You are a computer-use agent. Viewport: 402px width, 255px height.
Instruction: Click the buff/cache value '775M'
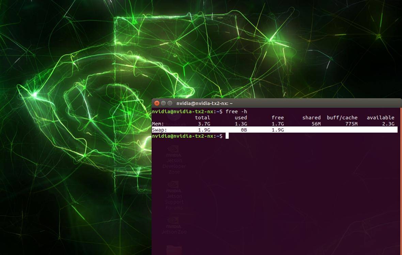[x=352, y=124]
